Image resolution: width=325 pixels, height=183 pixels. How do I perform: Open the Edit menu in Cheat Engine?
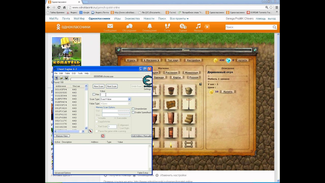point(61,73)
